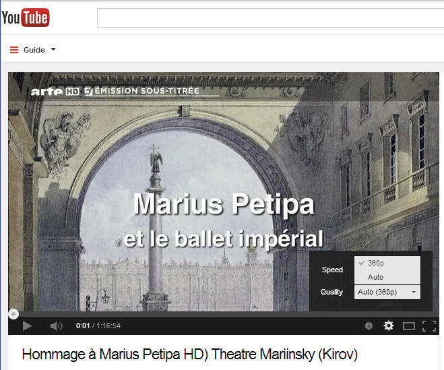This screenshot has height=370, width=444.
Task: Click the Guide menu label
Action: tap(34, 50)
